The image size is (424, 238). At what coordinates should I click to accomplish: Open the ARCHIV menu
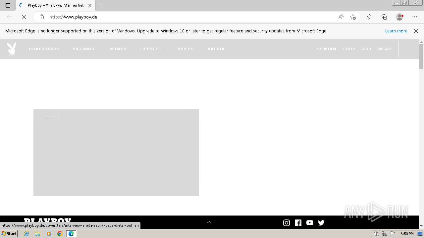pos(216,49)
